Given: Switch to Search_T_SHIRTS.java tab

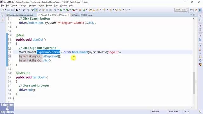Looking at the screenshot, I should [x=83, y=15].
